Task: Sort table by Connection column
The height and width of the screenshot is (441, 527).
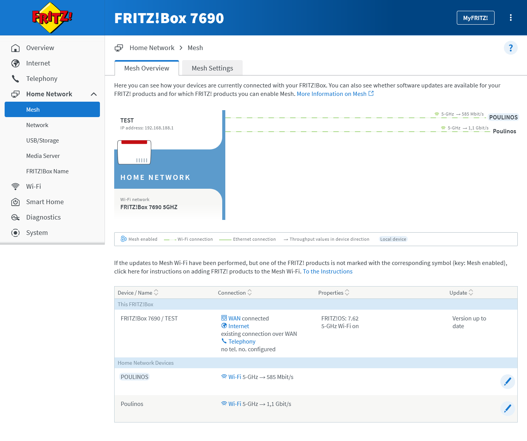Action: [x=235, y=293]
